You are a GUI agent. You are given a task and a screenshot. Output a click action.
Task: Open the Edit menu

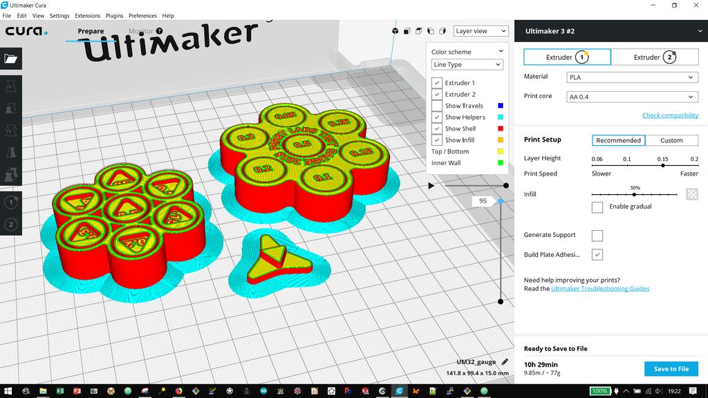click(21, 16)
